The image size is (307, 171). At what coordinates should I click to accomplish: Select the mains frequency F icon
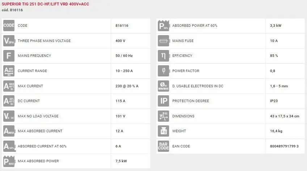(9, 56)
